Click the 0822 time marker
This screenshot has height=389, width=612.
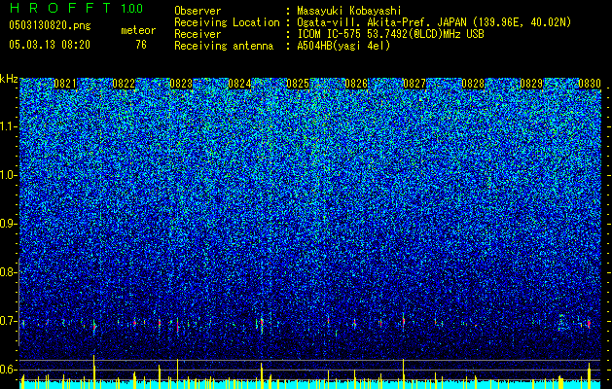[x=124, y=84]
